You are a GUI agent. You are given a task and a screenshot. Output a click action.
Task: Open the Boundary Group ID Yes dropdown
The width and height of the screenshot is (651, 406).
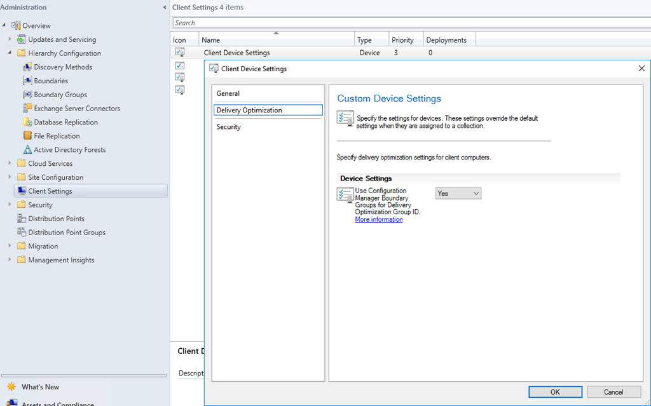tap(458, 193)
